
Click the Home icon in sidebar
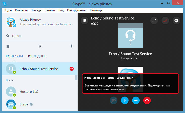(x=8, y=46)
